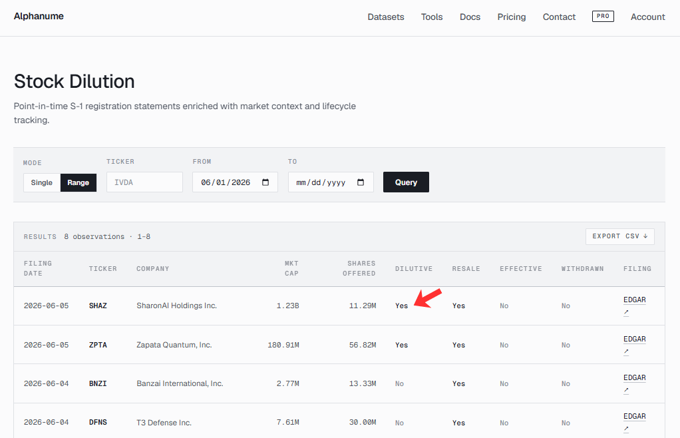Open EDGAR filing link for SHAZ
Viewport: 680px width, 438px height.
point(635,306)
